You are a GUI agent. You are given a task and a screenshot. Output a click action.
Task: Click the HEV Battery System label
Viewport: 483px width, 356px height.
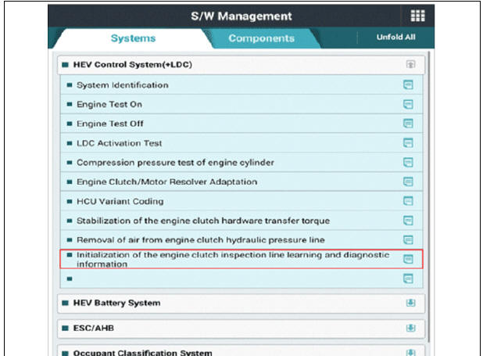click(116, 303)
